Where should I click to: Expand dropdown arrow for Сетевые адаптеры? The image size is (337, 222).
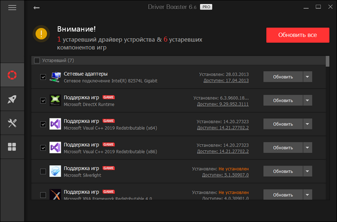coord(308,77)
